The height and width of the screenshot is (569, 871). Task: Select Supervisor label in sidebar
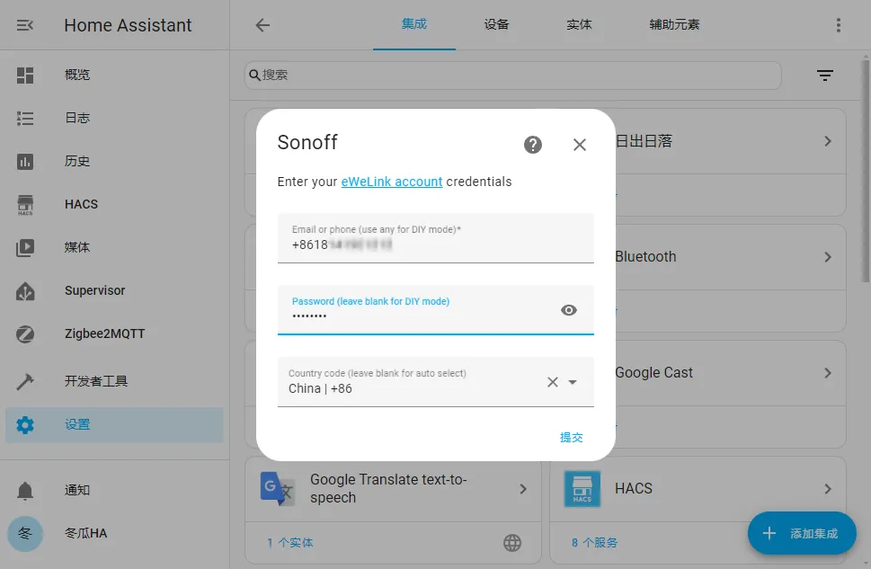(95, 290)
